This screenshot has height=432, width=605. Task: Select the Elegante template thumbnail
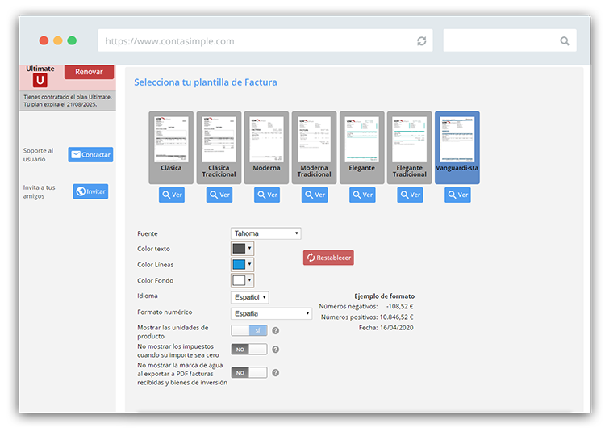coord(362,148)
